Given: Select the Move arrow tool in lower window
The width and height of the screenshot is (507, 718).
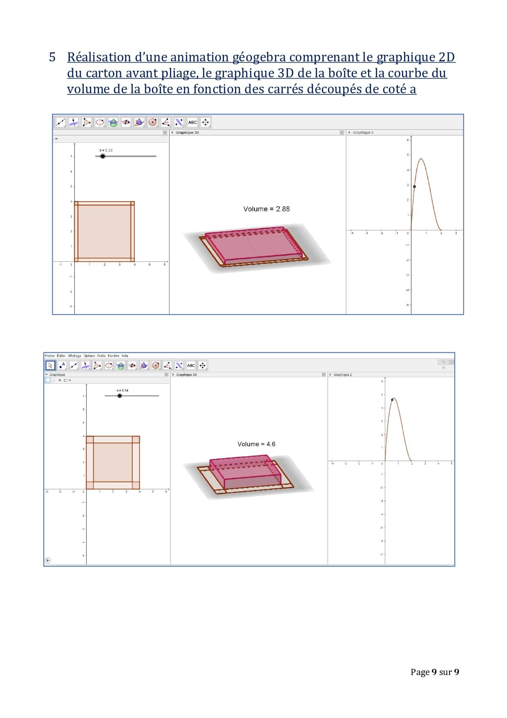Looking at the screenshot, I should 50,365.
